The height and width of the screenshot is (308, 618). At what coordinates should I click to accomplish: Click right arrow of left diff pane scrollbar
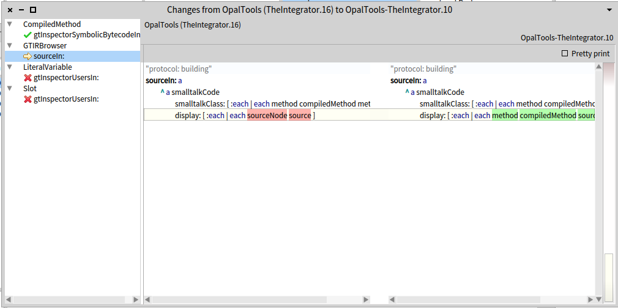(366, 299)
